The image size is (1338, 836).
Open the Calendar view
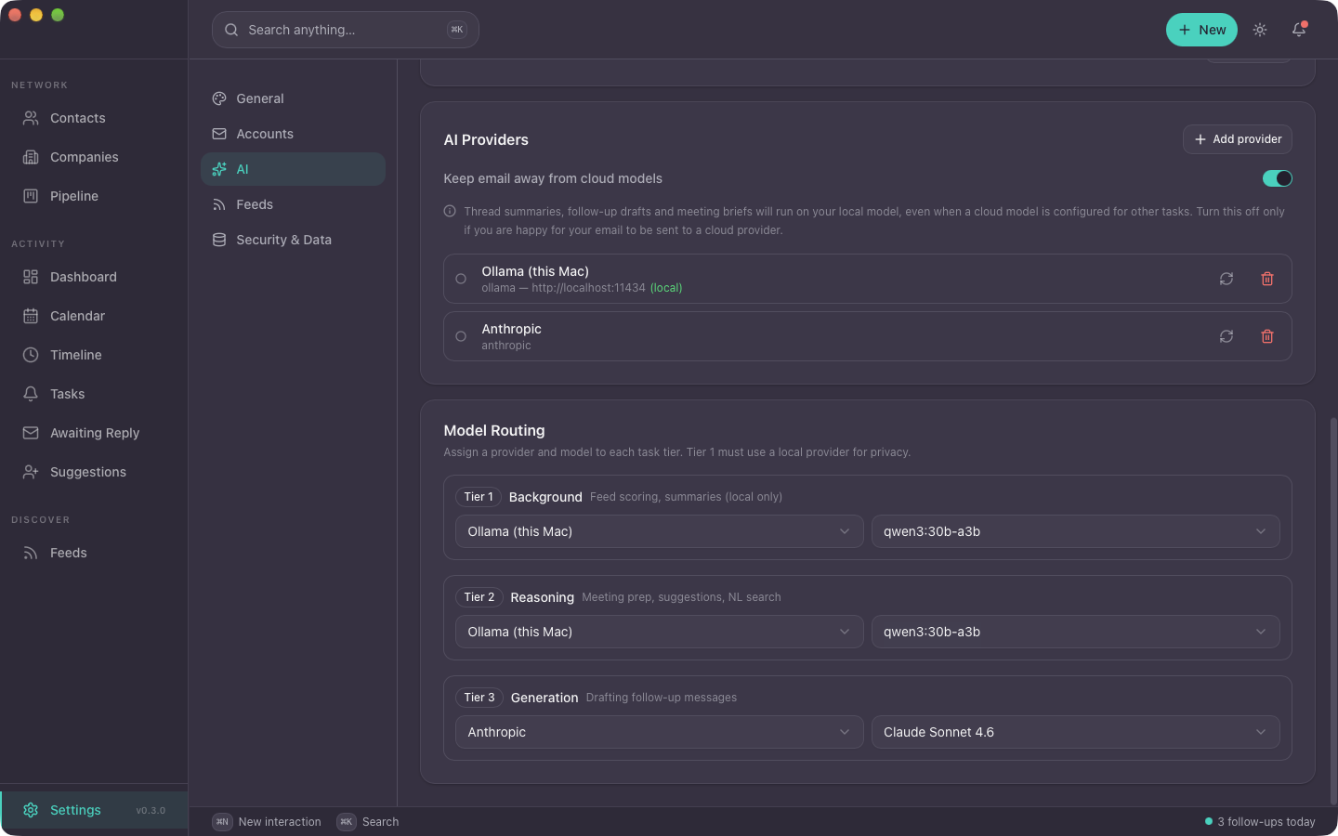[94, 316]
